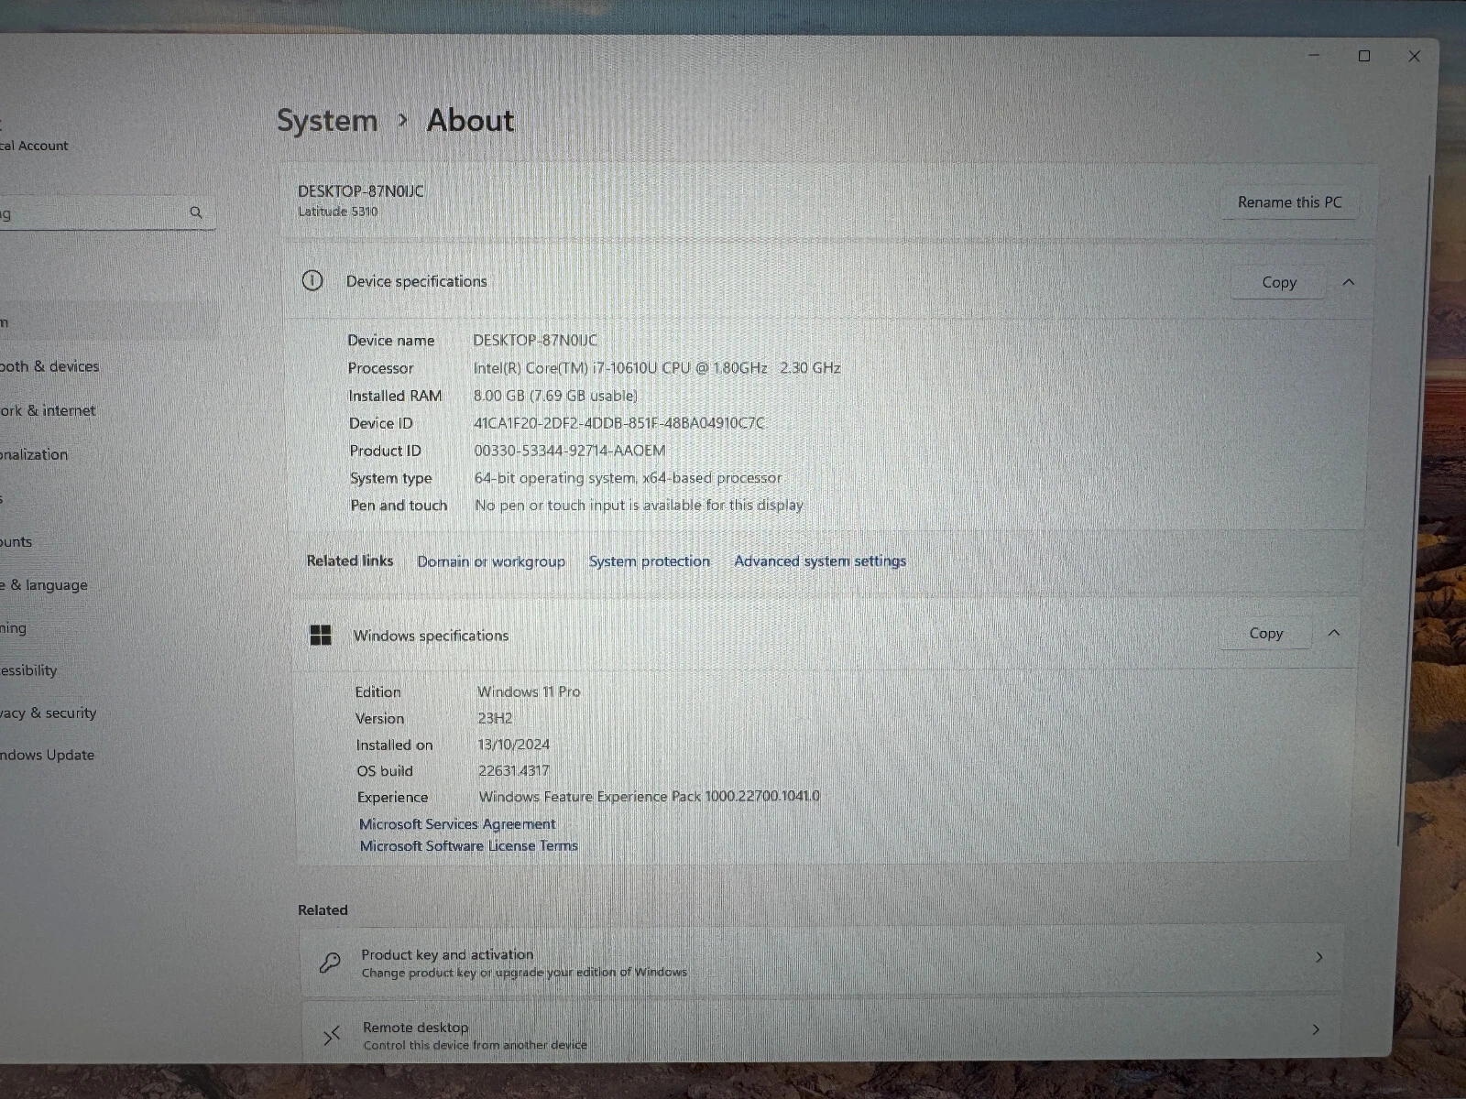
Task: Copy the device specifications
Action: point(1279,282)
